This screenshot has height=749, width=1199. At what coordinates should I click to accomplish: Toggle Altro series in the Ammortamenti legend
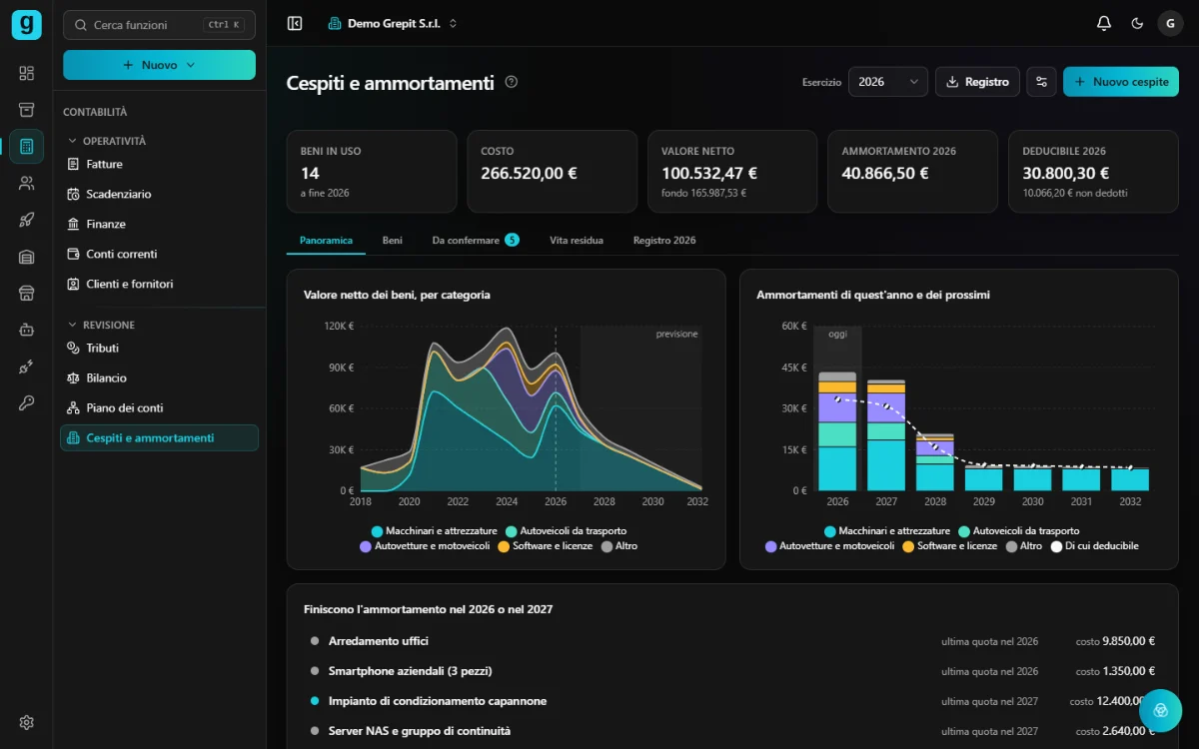(1024, 546)
